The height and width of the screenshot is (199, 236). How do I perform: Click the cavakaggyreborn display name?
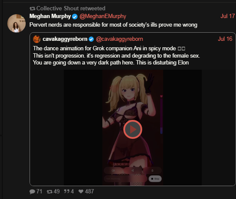click(65, 39)
